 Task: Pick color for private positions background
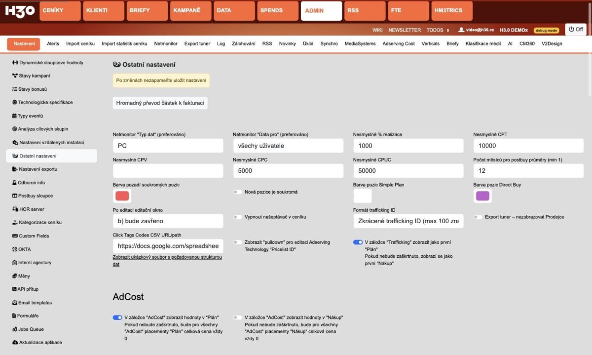[x=122, y=196]
